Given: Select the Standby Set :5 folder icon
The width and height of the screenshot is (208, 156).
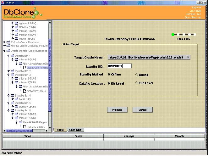Looking at the screenshot, I should [13, 103].
